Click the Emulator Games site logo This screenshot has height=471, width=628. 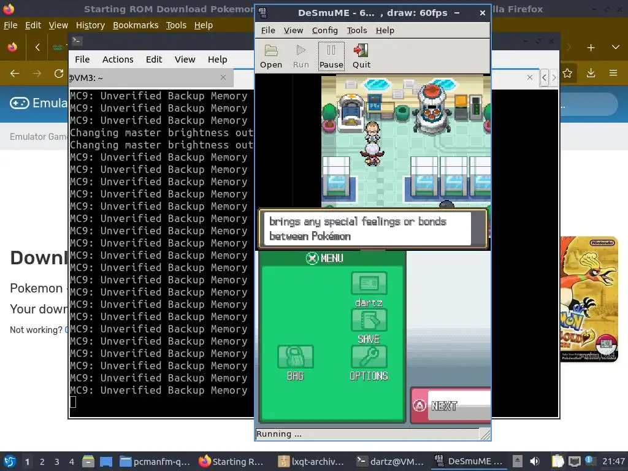click(39, 103)
